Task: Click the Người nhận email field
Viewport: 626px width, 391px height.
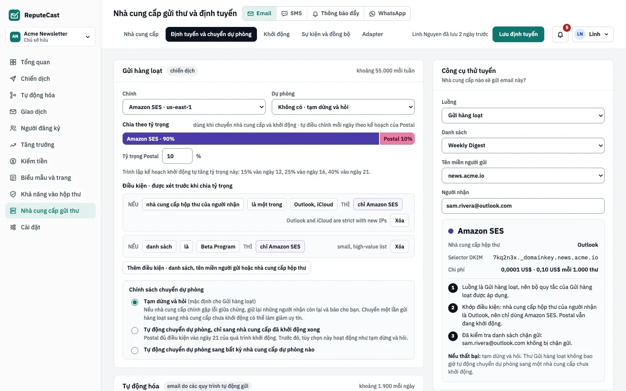Action: click(x=523, y=206)
